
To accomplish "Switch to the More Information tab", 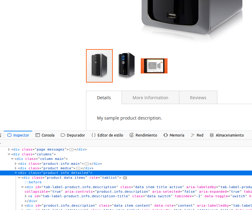I will point(150,98).
